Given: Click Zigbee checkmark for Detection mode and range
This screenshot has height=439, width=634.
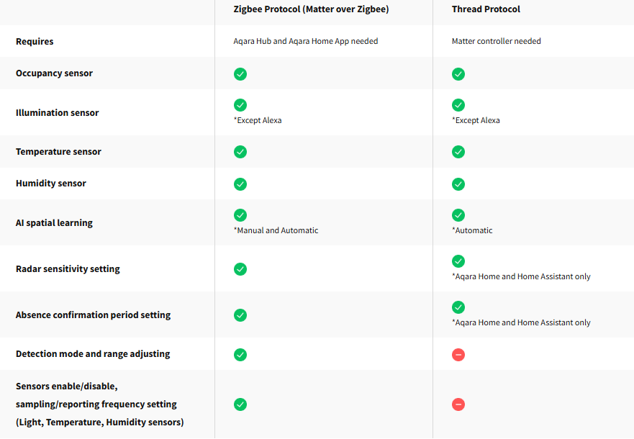Looking at the screenshot, I should (240, 354).
